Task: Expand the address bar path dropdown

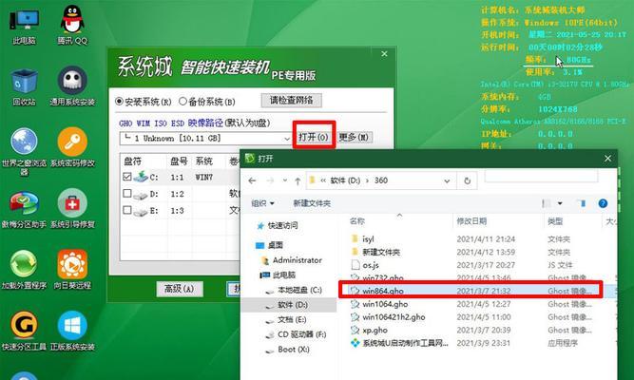Action: click(x=447, y=180)
